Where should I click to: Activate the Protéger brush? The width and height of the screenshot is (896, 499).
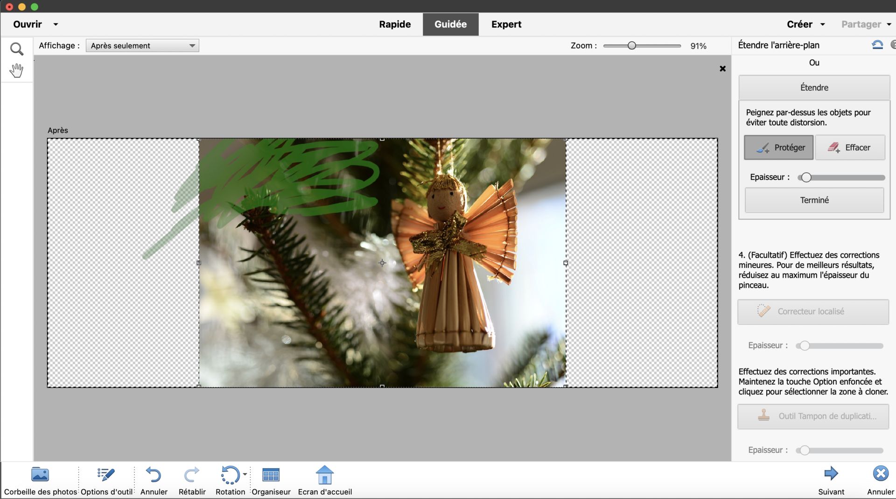[x=778, y=148]
